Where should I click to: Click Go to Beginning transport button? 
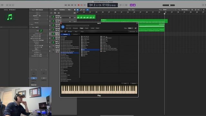(x=72, y=5)
